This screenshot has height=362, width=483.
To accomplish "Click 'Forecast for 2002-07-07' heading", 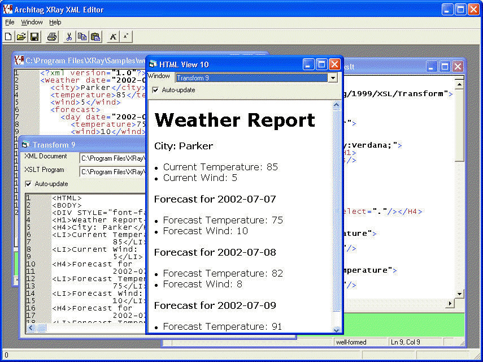I will coord(215,199).
